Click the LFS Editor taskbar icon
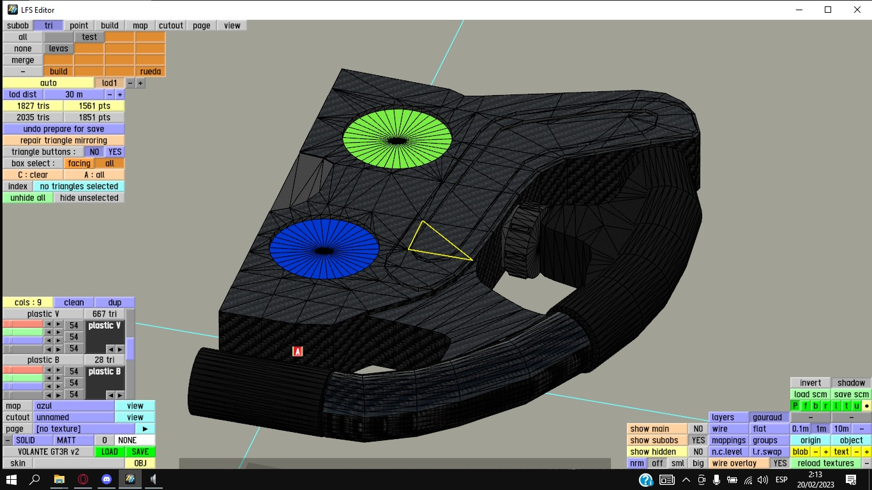 [x=130, y=479]
